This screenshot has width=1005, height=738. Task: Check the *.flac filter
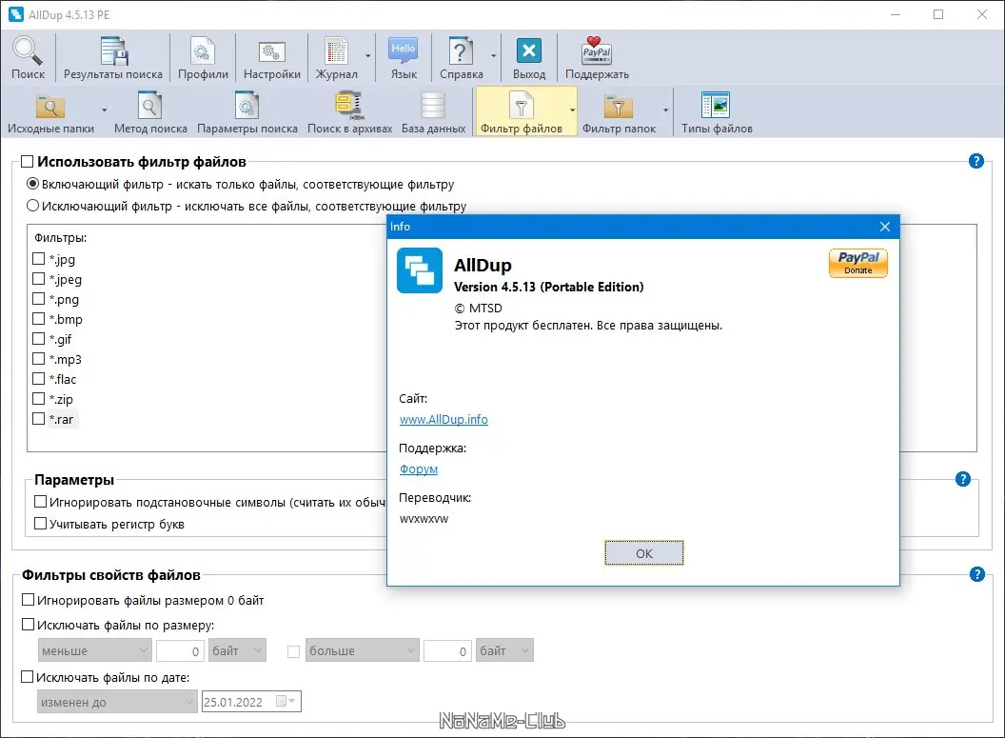38,378
